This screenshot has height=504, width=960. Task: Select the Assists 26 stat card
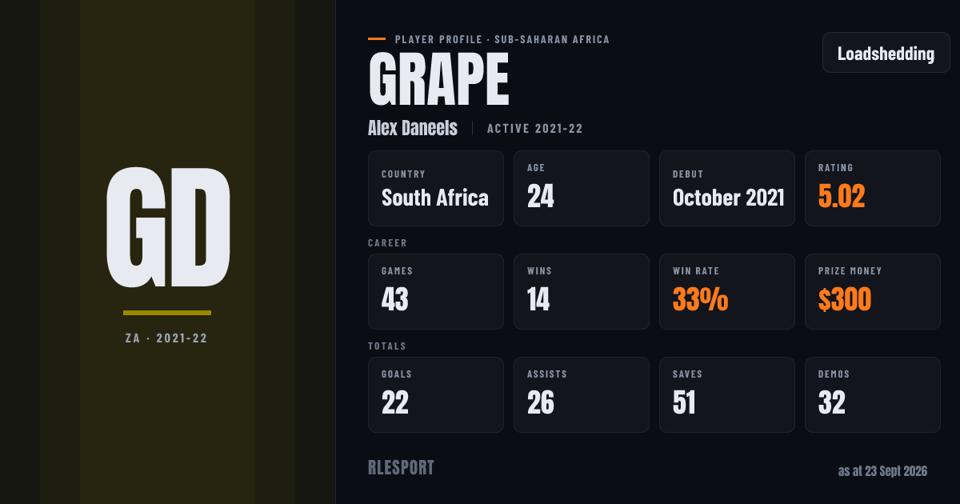click(582, 394)
